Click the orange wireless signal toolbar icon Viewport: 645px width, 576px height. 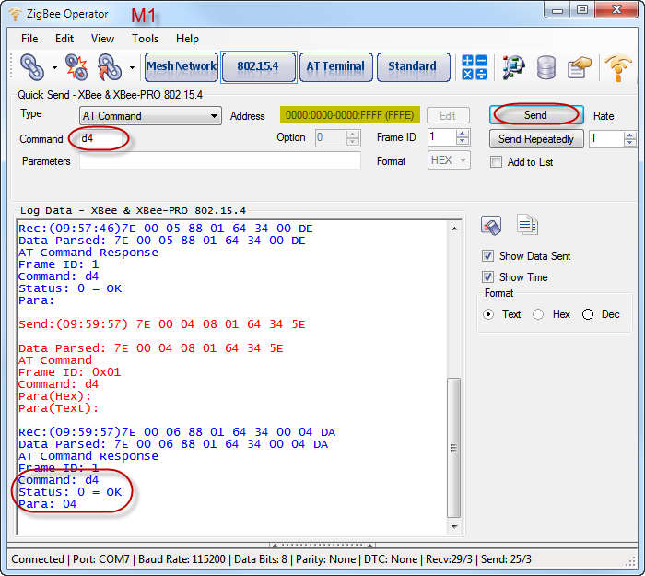pos(618,67)
